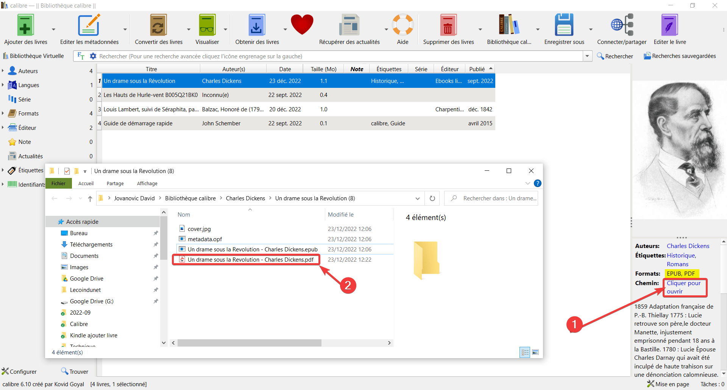Click the Ajouter des livres icon
727x390 pixels.
[x=25, y=25]
